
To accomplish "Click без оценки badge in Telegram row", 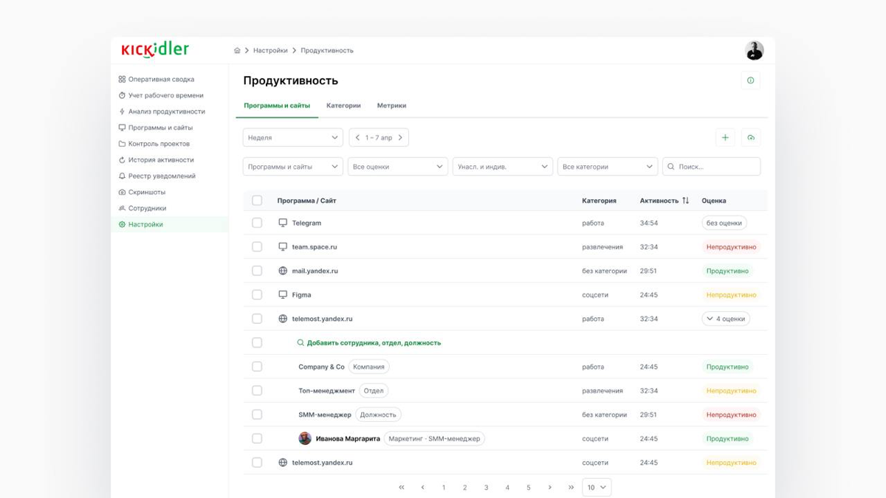I will pos(724,223).
